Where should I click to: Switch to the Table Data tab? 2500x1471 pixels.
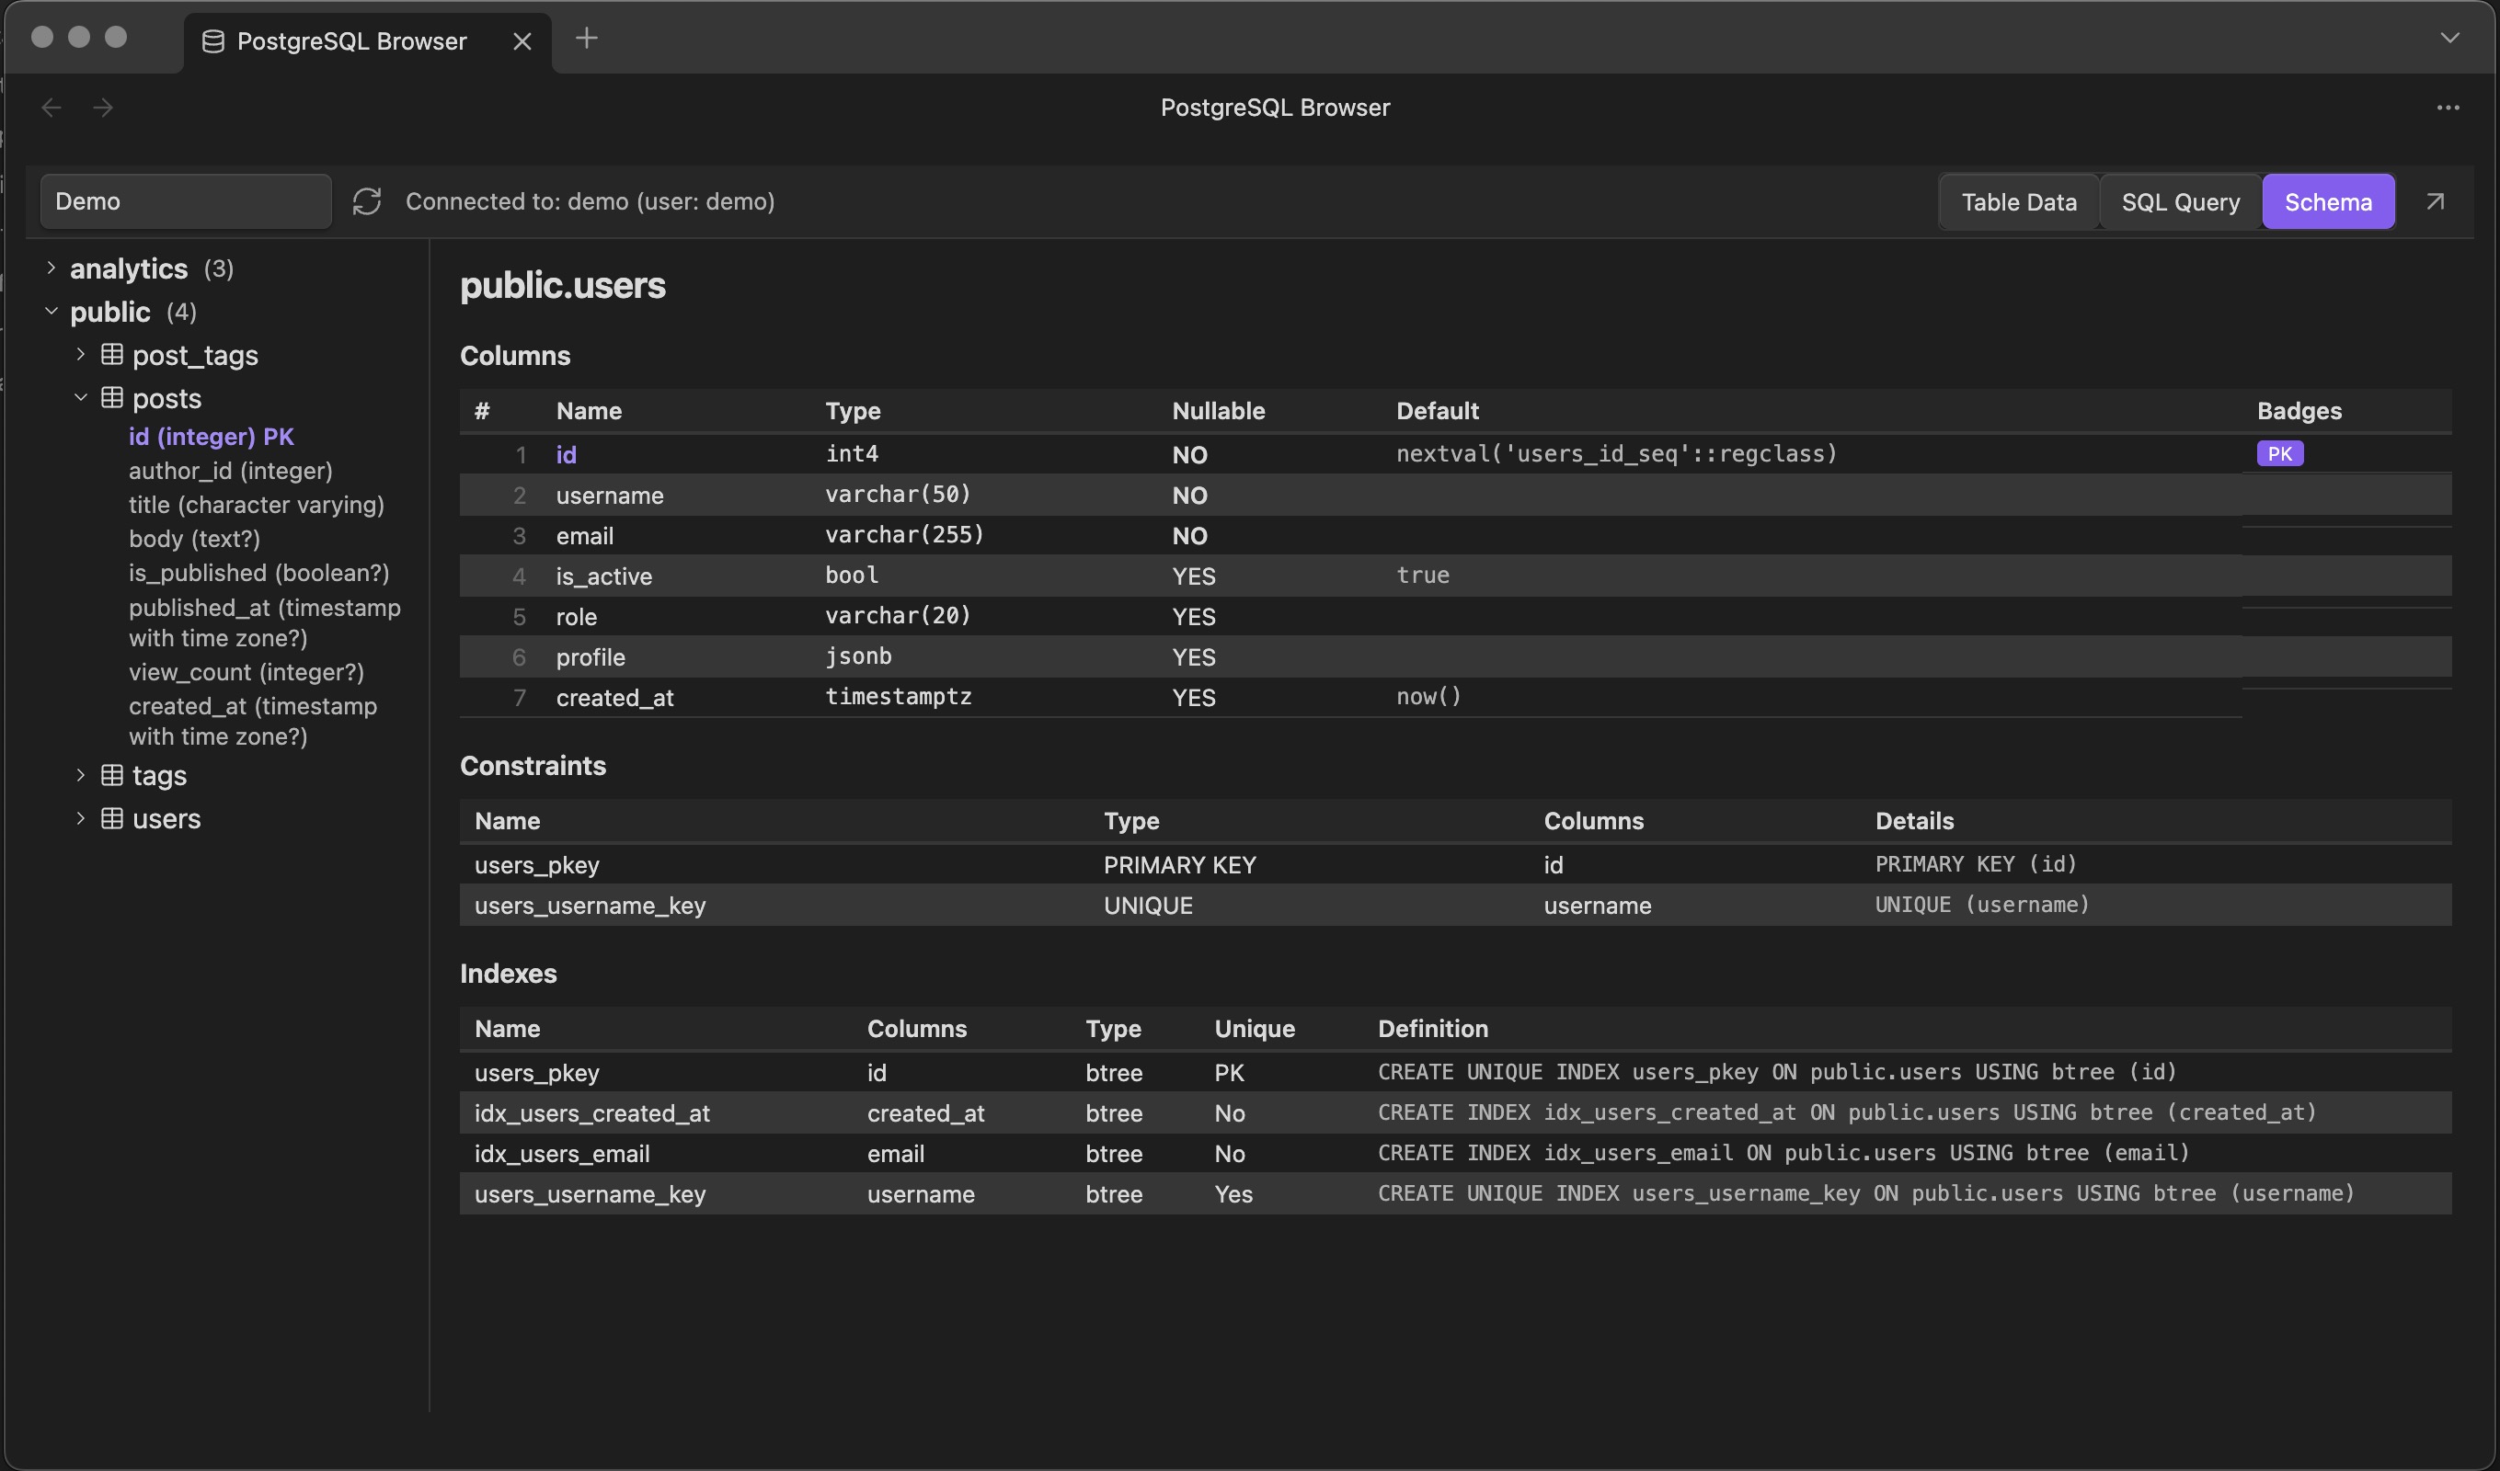coord(2018,202)
